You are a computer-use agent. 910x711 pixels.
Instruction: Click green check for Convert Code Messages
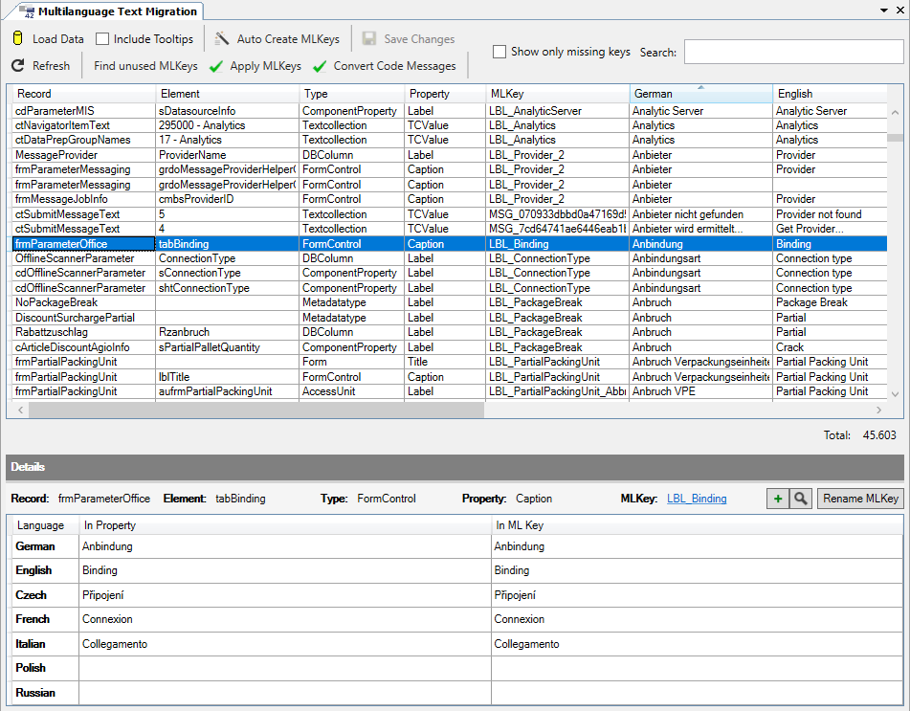tap(319, 66)
